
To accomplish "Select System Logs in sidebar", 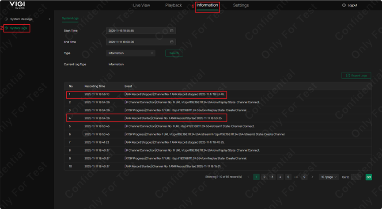I will 19,28.
